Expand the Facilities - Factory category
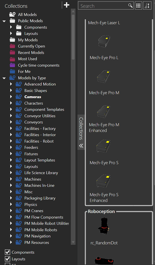The width and height of the screenshot is (155, 265). (11, 128)
